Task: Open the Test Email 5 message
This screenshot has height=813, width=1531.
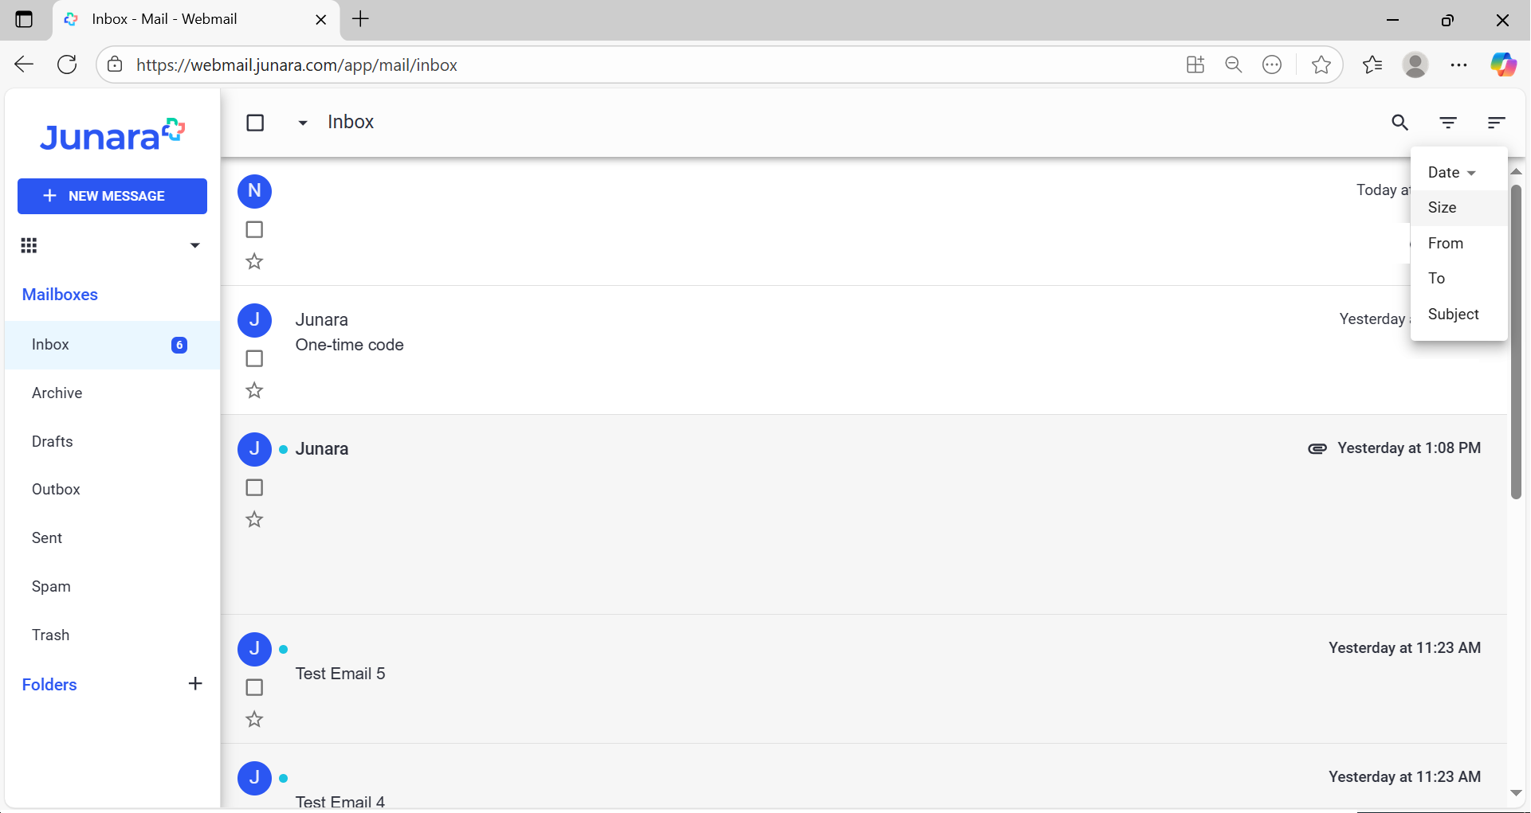Action: click(x=863, y=679)
